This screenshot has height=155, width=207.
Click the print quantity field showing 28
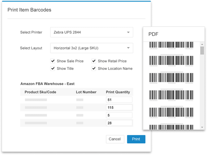119,123
